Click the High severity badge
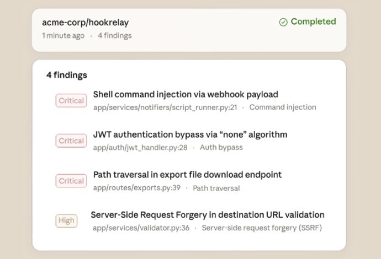381x259 pixels. point(66,221)
